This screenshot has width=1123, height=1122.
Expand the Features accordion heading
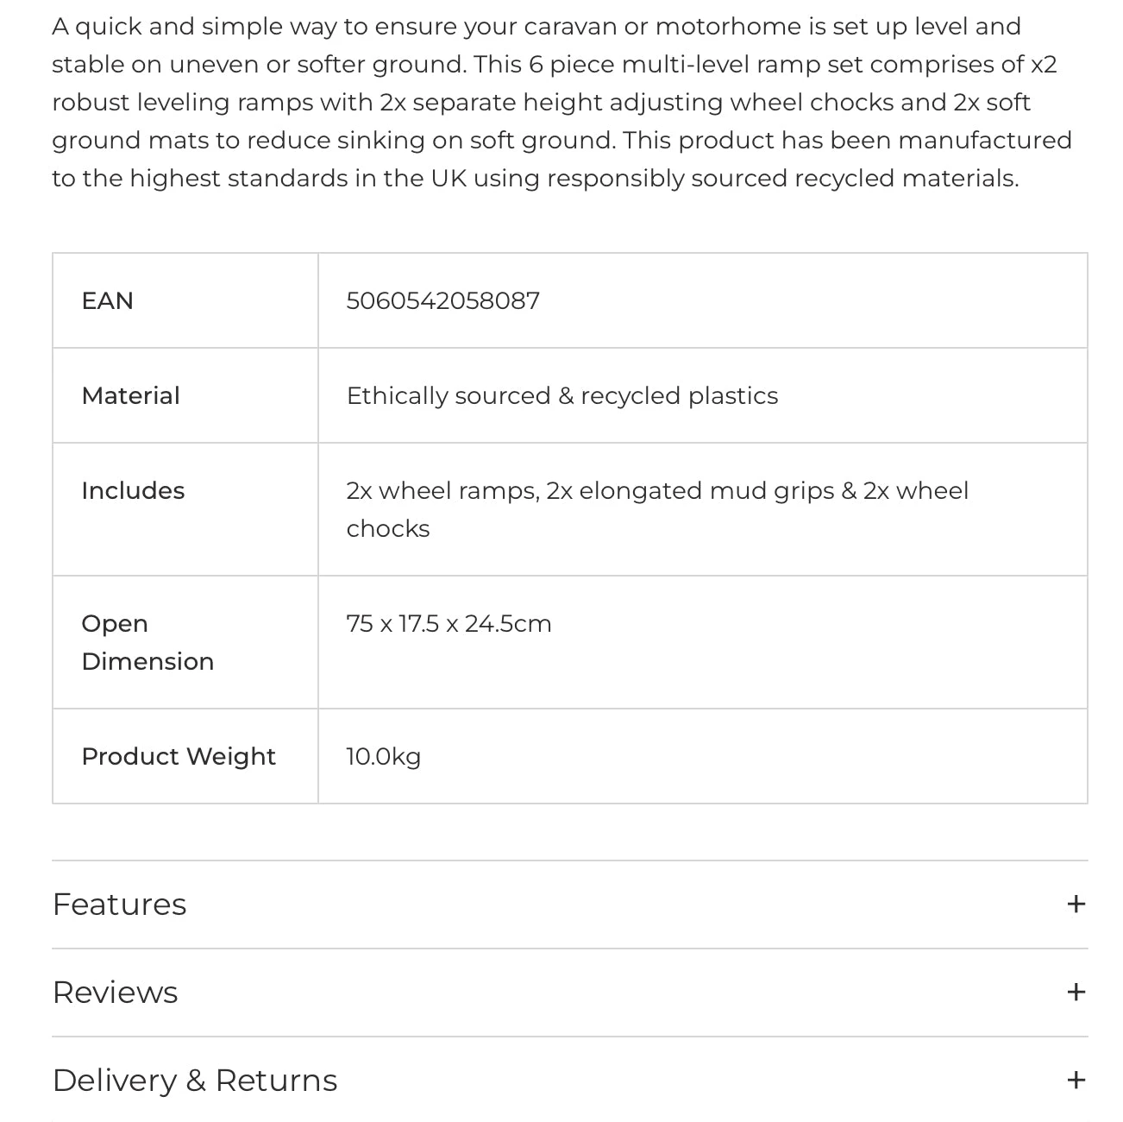[x=120, y=904]
